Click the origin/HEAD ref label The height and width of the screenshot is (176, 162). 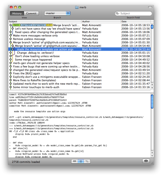27,25
